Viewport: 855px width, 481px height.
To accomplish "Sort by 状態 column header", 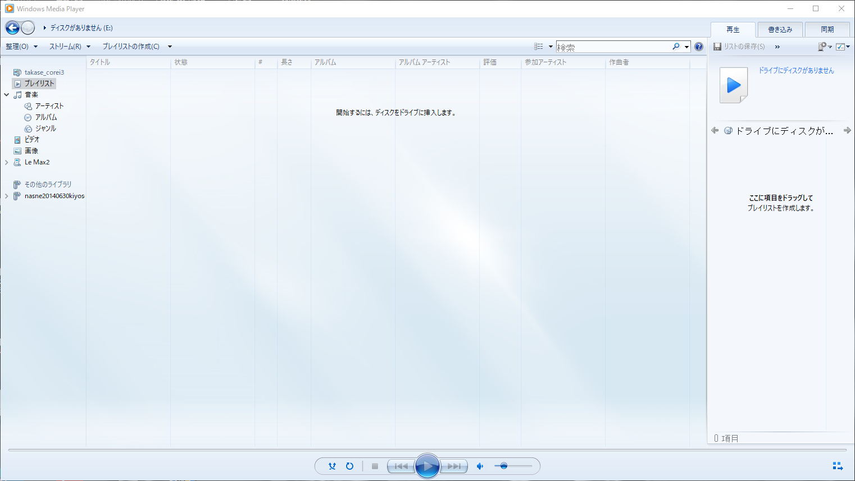I will click(213, 62).
